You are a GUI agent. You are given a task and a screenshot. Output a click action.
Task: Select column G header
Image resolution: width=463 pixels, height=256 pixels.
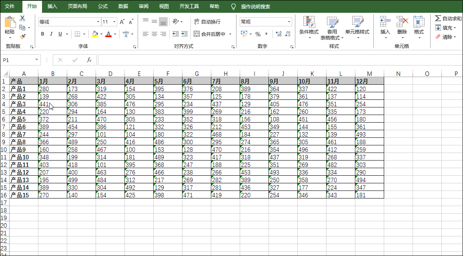pos(196,73)
